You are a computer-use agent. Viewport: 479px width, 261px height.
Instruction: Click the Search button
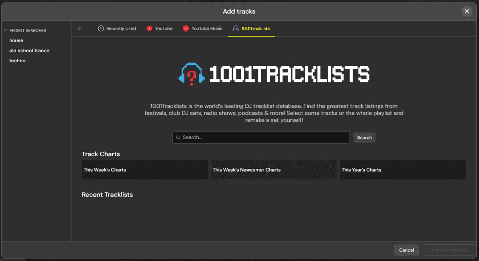(364, 137)
